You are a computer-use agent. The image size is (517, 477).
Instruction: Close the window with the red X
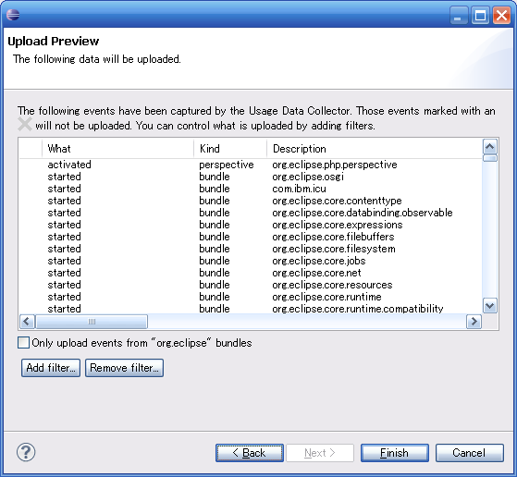coord(501,15)
